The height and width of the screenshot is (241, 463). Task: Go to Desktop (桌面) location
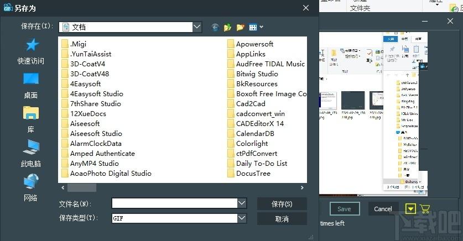pyautogui.click(x=31, y=86)
